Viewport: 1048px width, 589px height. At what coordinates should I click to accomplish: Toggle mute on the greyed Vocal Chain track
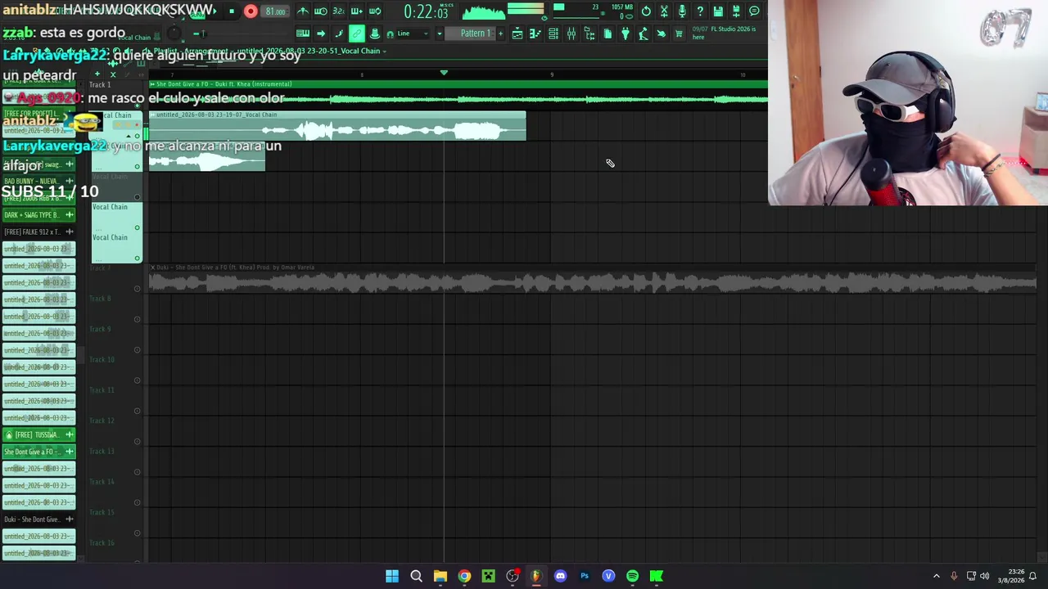point(137,196)
